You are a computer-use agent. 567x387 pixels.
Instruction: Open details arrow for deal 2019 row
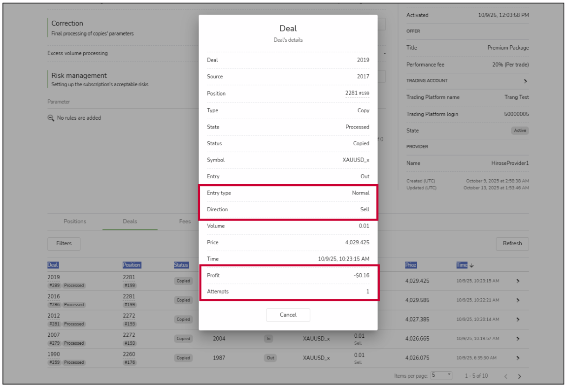click(518, 281)
